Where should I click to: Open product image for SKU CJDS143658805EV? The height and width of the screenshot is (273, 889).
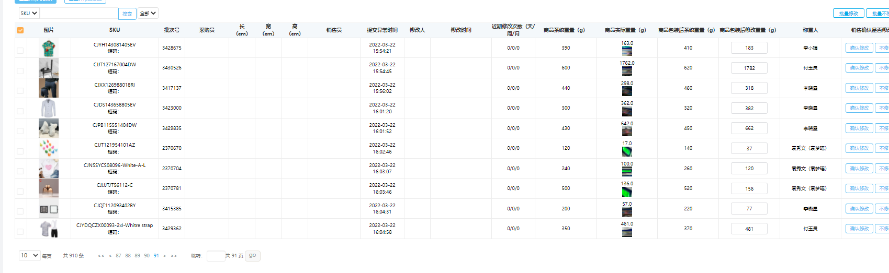coord(49,108)
